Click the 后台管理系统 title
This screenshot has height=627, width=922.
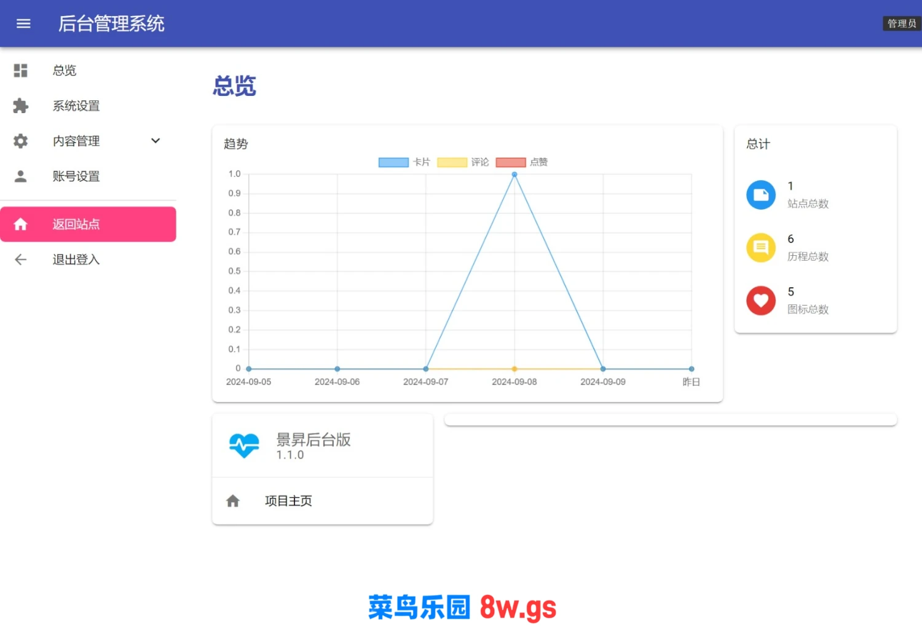coord(111,23)
